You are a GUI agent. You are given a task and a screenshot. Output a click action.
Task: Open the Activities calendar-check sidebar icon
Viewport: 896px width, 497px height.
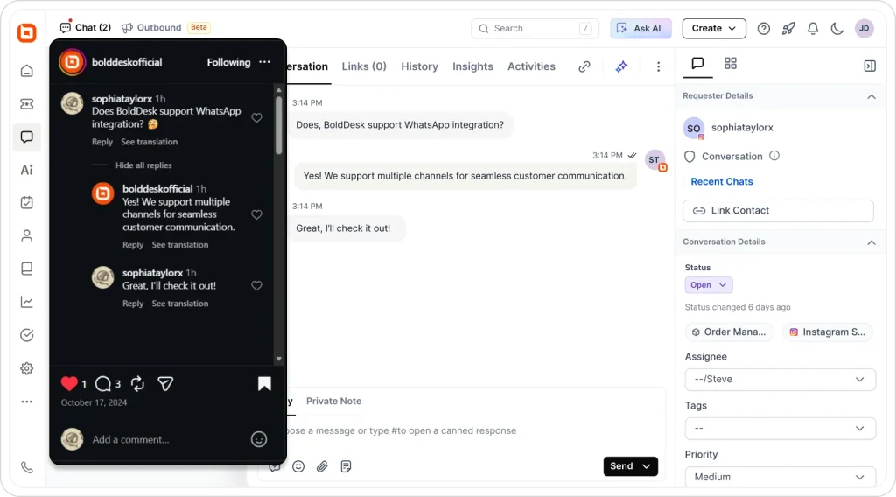coord(27,202)
